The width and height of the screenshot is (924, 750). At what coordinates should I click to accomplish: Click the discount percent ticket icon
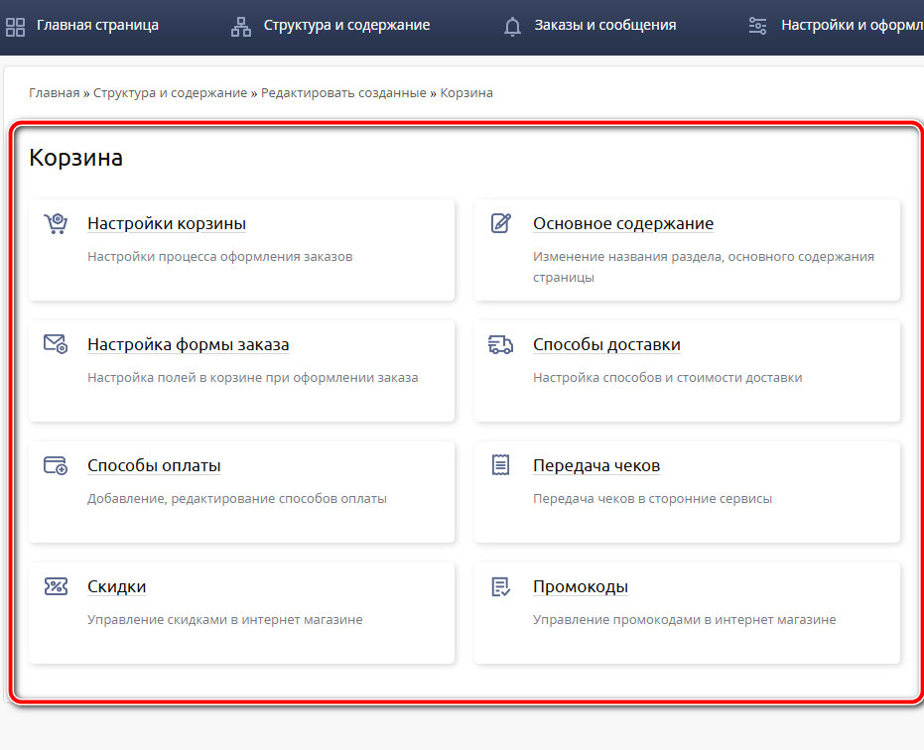point(56,586)
